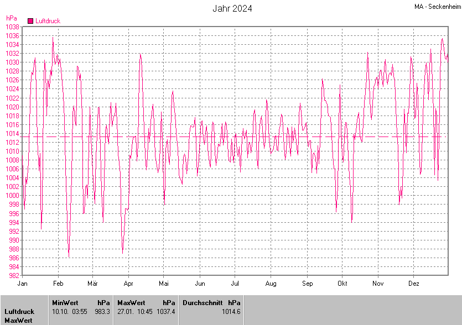
Task: Select the minimum value 983.3 cell
Action: (103, 312)
